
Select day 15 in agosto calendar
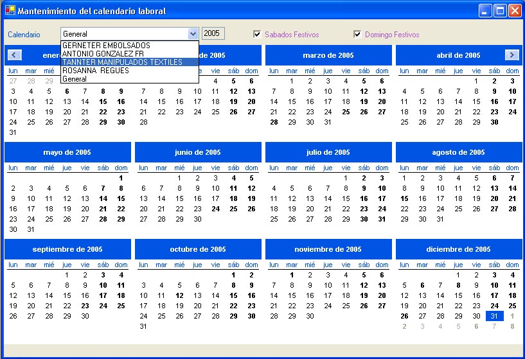[x=404, y=199]
